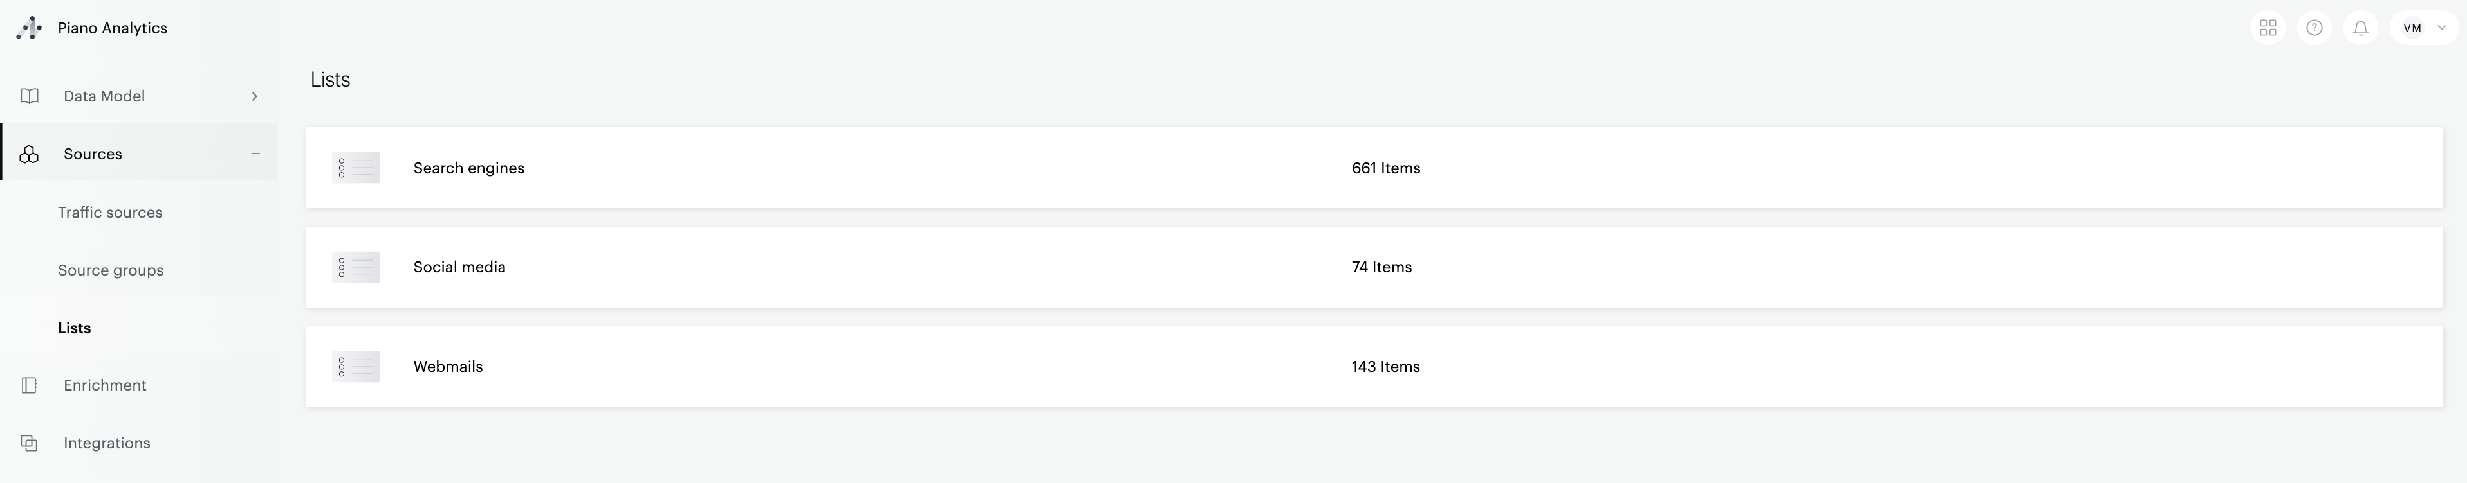Screen dimensions: 2467x483
Task: Click the Integrations sidebar icon
Action: (x=30, y=443)
